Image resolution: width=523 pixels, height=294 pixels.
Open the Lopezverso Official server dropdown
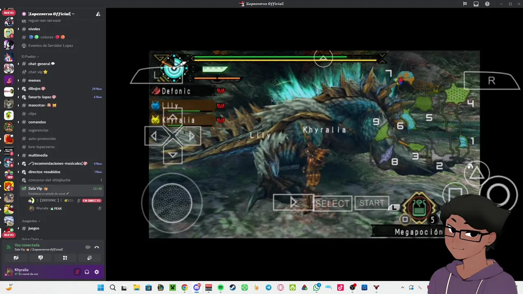click(49, 14)
